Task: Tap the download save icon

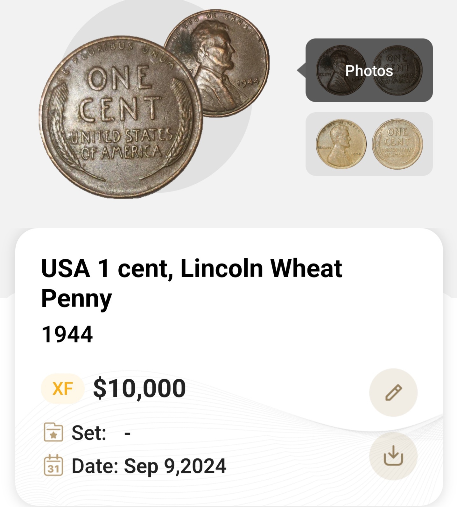Action: click(393, 456)
